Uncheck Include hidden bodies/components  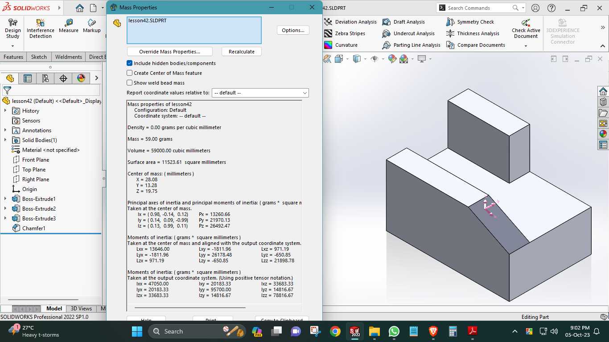(130, 63)
